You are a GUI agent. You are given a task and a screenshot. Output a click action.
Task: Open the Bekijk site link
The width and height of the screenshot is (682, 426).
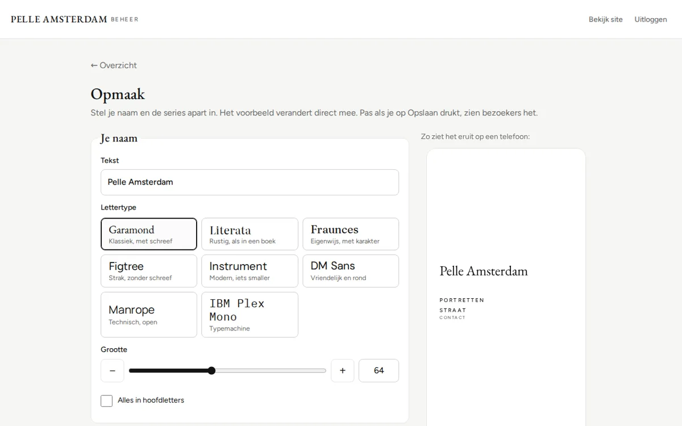(x=606, y=19)
